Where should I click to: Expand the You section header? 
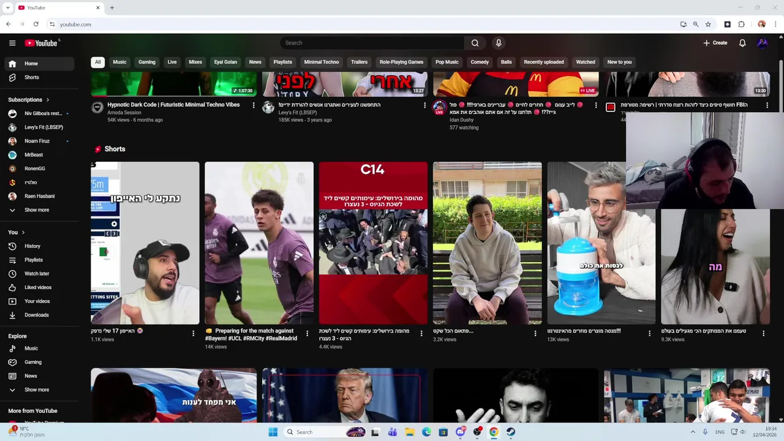17,232
